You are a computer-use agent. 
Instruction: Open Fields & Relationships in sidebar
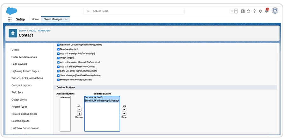tap(24, 57)
